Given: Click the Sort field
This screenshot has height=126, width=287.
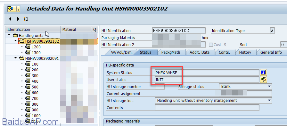Looking at the screenshot, I should pos(283,45).
